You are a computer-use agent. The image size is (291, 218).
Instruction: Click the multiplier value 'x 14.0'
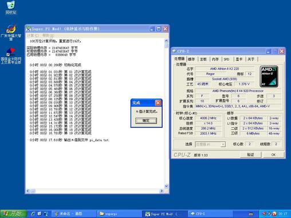point(209,124)
